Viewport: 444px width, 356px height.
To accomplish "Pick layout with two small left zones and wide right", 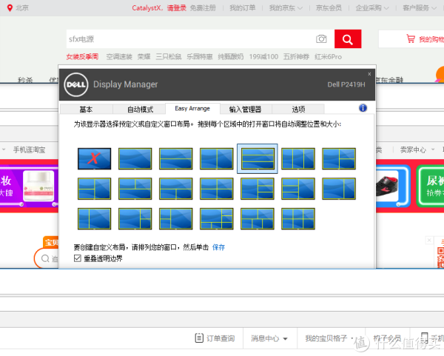I will tap(176, 218).
